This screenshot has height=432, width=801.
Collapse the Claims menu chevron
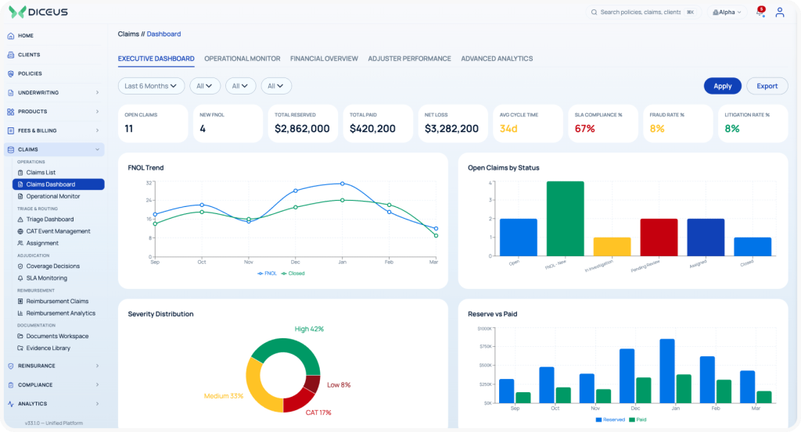coord(97,149)
